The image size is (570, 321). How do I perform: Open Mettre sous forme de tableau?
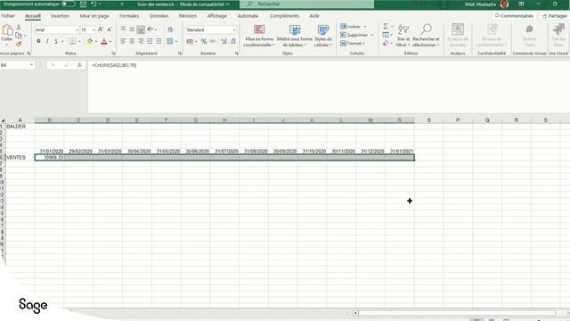click(295, 36)
